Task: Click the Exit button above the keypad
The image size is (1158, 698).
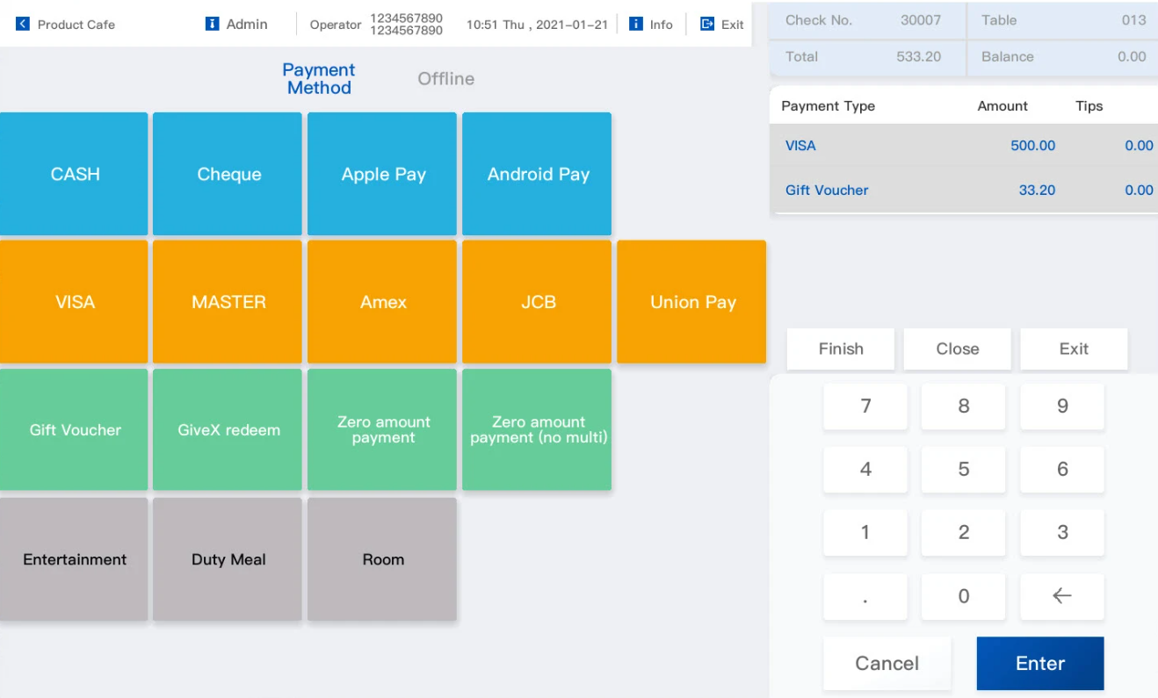Action: click(1074, 349)
